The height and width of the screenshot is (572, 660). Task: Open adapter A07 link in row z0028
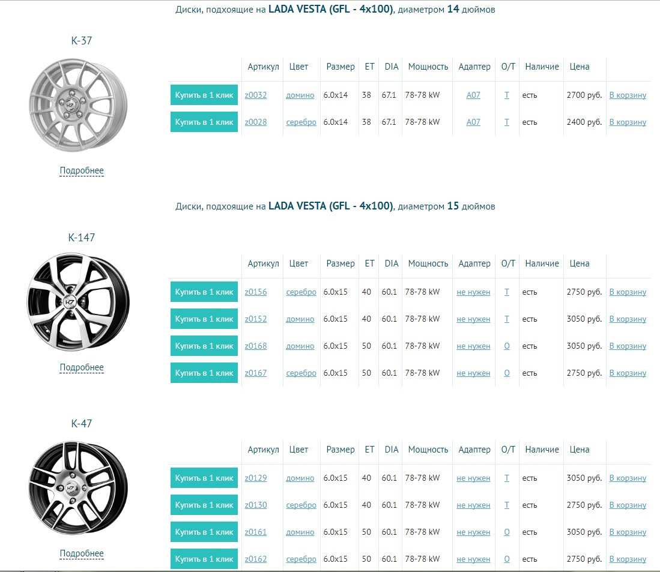[473, 122]
